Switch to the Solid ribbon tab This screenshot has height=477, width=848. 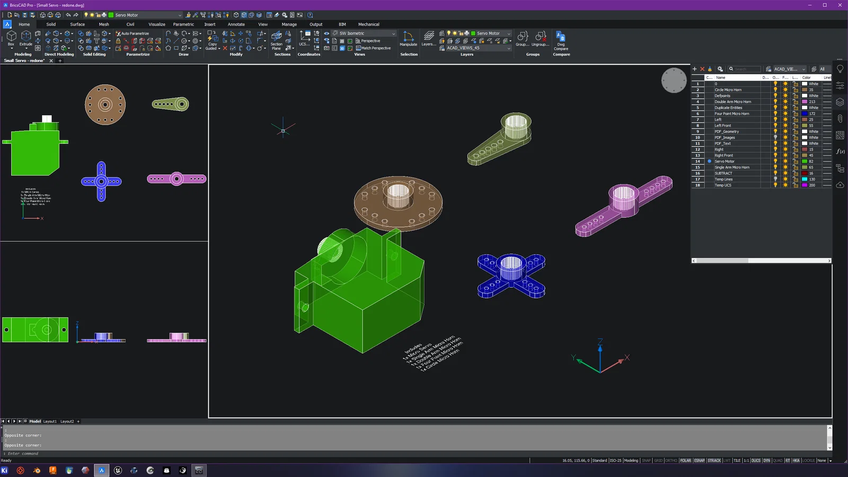[x=51, y=24]
